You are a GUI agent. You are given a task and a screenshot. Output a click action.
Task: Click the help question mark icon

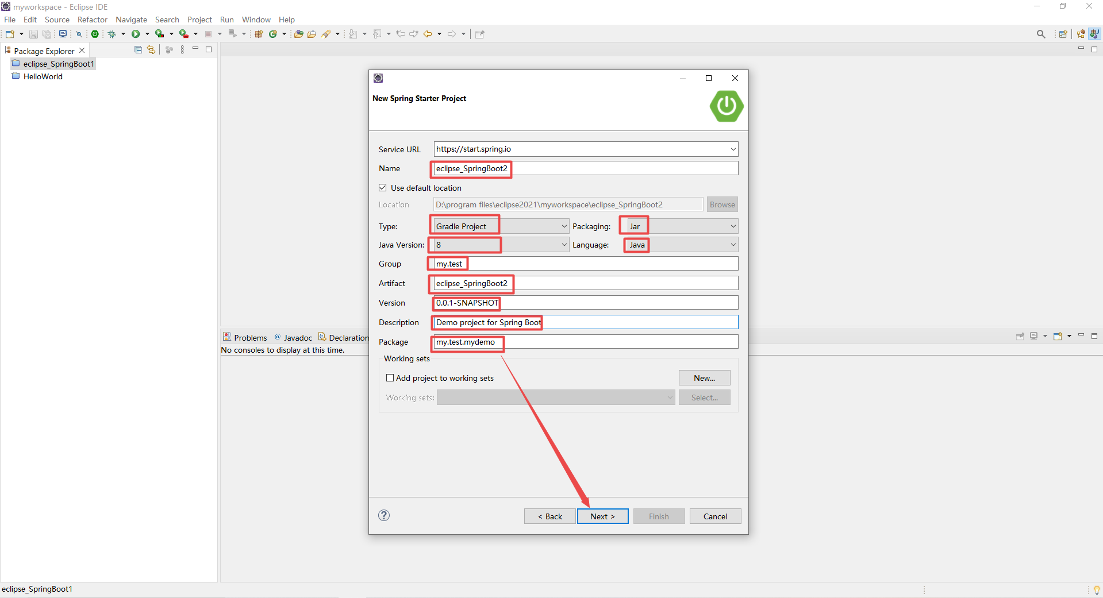384,515
